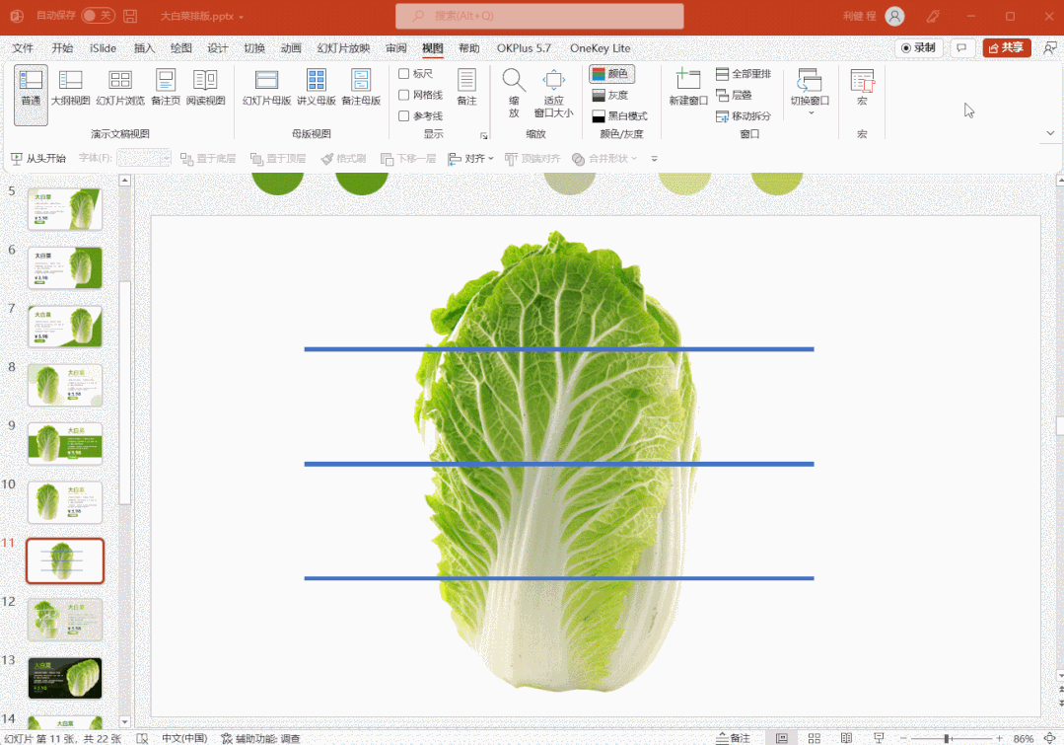Open the OneKey Lite tab
Viewport: 1064px width, 745px height.
click(x=600, y=48)
